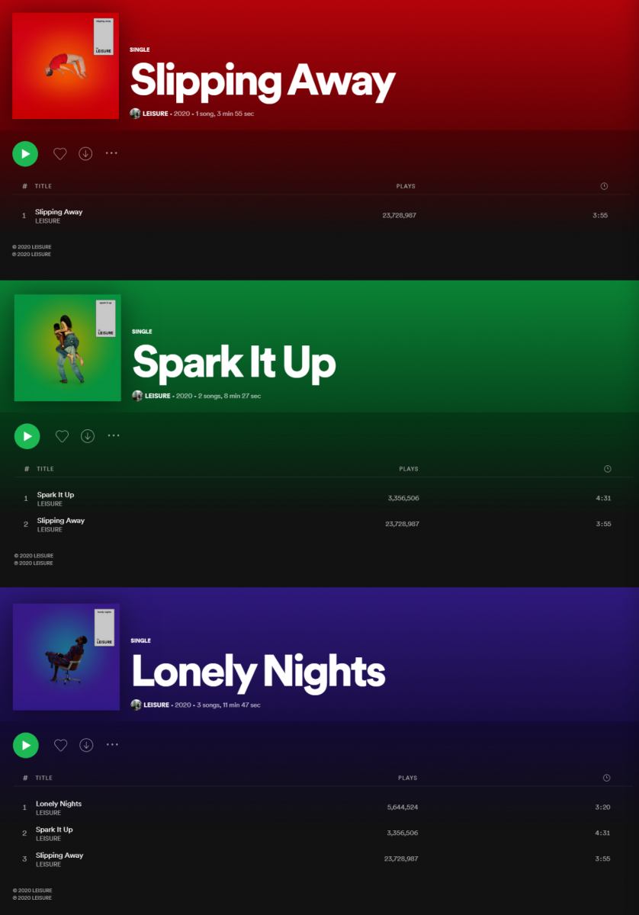
Task: Download the Lonely Nights single
Action: pos(86,745)
